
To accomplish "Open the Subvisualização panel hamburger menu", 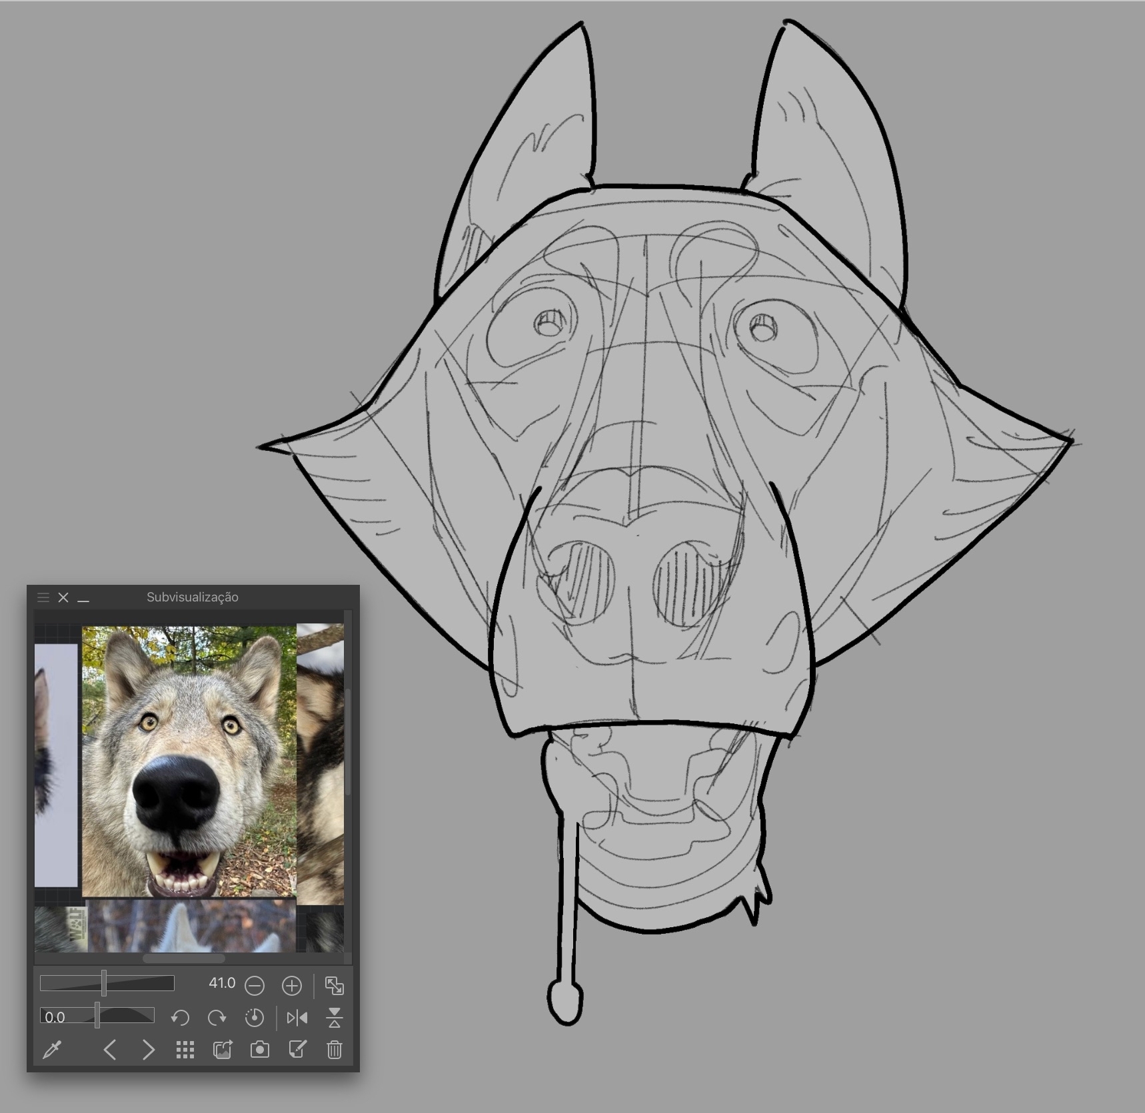I will (43, 597).
